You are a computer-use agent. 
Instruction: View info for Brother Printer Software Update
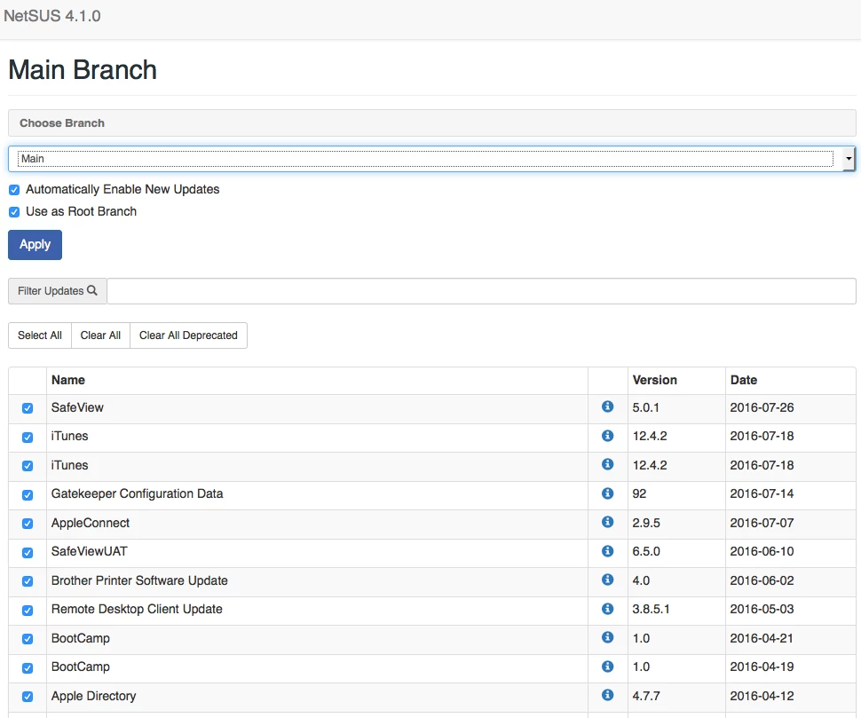(x=607, y=580)
